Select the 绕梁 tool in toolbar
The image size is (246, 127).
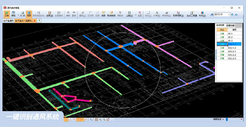click(x=103, y=14)
